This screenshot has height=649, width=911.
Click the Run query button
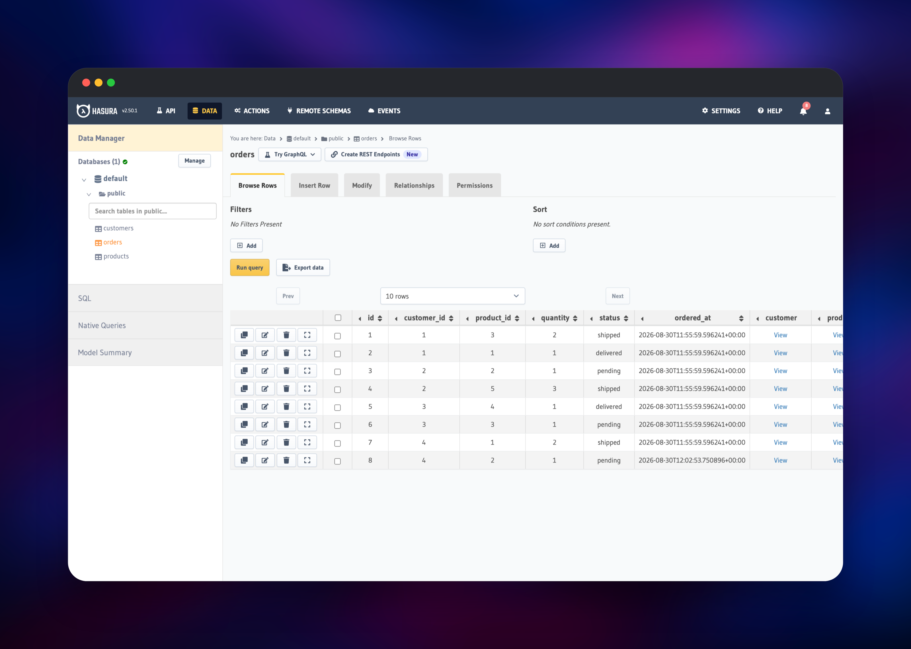pos(250,267)
